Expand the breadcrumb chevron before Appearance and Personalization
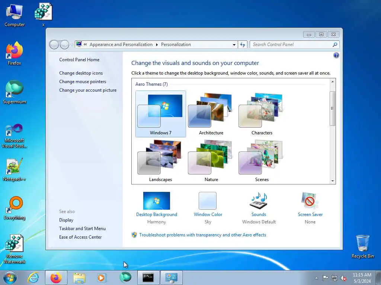The image size is (381, 285). (x=85, y=45)
